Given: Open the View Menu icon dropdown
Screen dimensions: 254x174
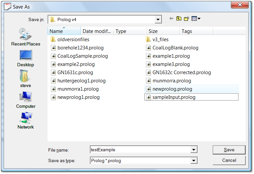Looking at the screenshot, I should coord(196,19).
